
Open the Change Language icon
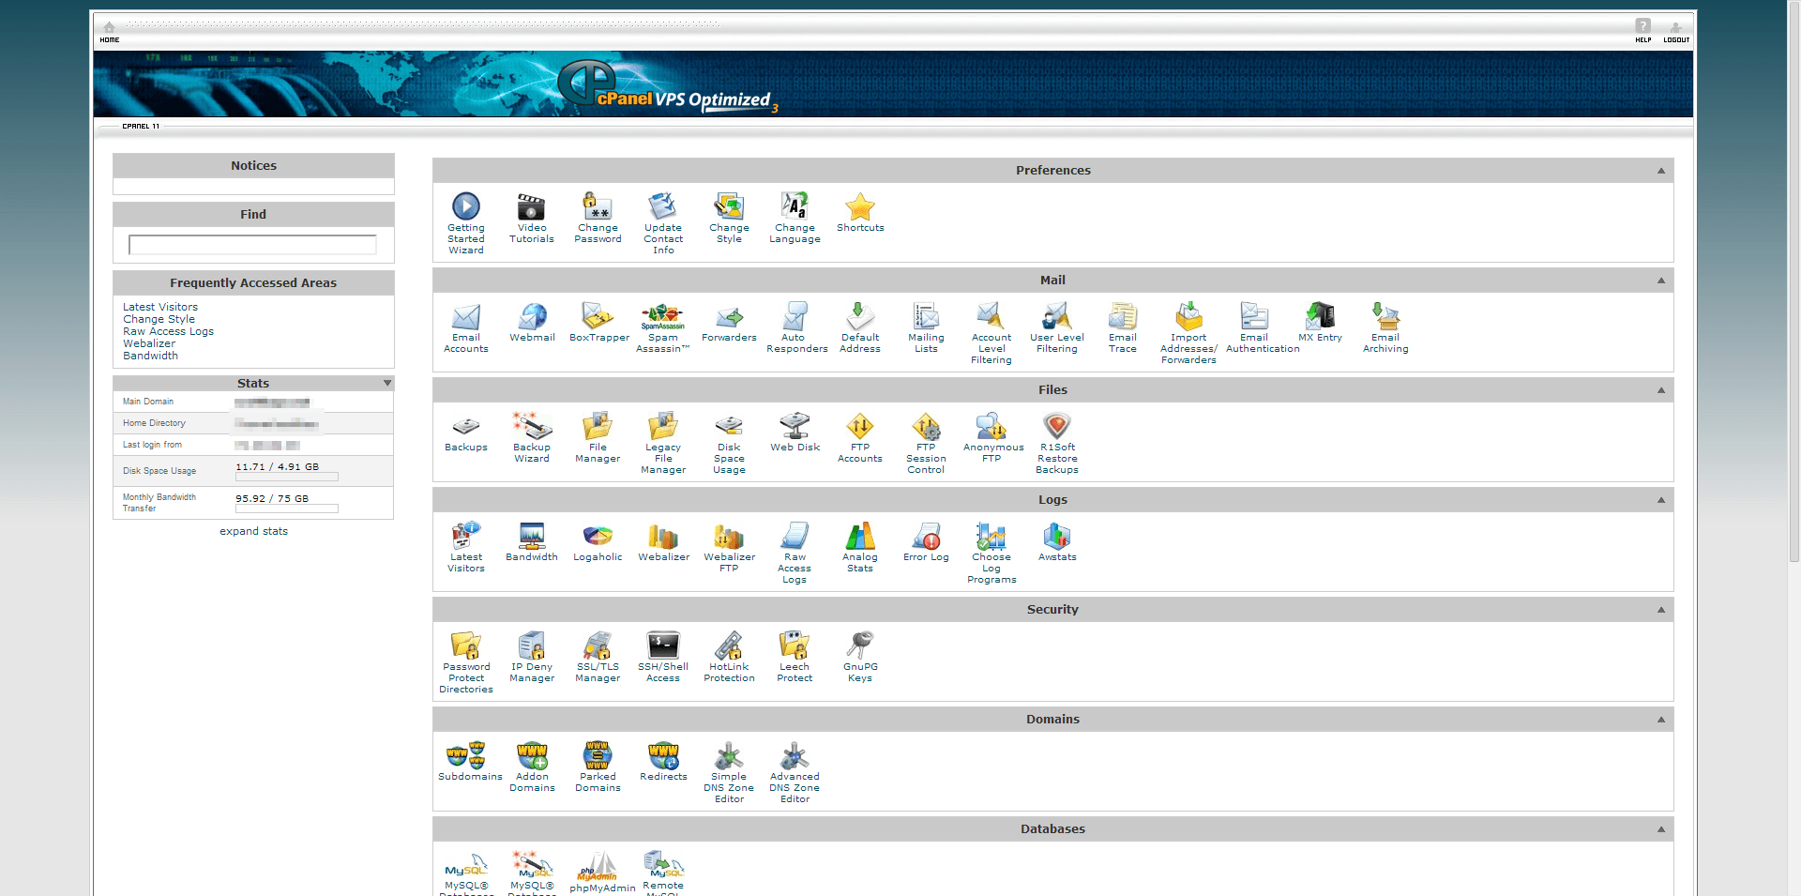tap(795, 206)
